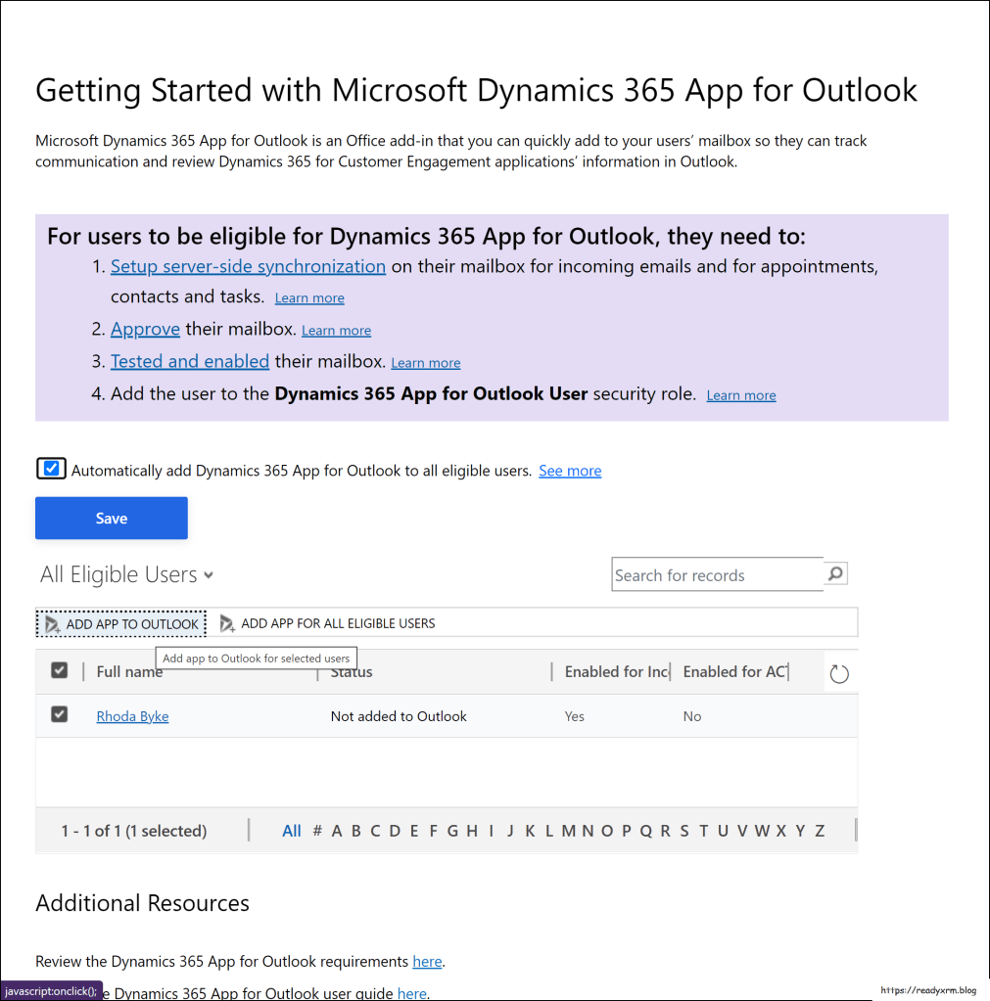The image size is (990, 1001).
Task: Click Add App for All Eligible Users
Action: tap(328, 623)
